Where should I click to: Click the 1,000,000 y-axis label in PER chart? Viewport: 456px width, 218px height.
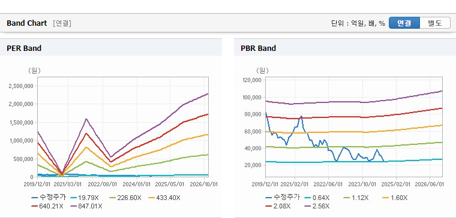[x=21, y=141]
